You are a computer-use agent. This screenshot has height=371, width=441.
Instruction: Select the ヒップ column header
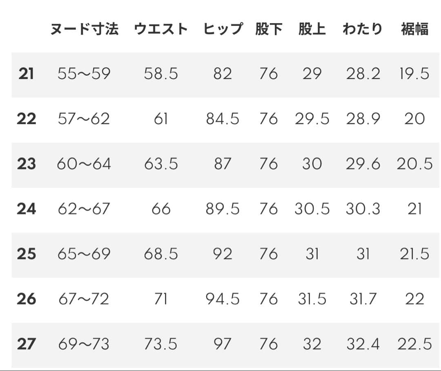coord(223,29)
